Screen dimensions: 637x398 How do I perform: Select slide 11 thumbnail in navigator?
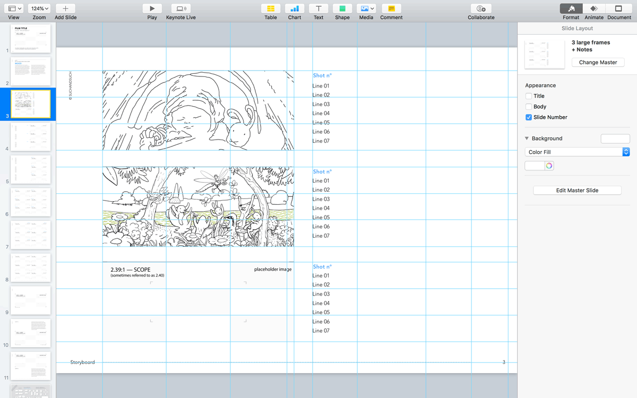pos(31,366)
